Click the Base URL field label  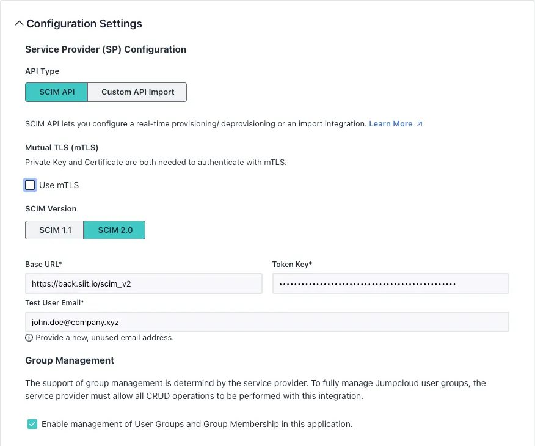pos(43,265)
